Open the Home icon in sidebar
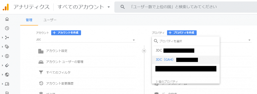The height and width of the screenshot is (94, 257). coord(7,19)
